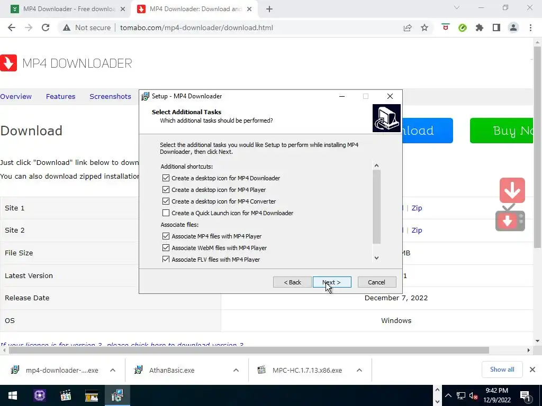Click the page horizontal scrollbar thumb

(x=249, y=350)
